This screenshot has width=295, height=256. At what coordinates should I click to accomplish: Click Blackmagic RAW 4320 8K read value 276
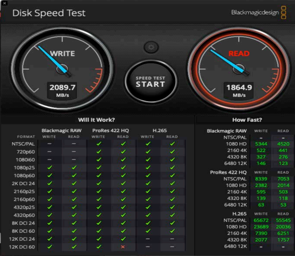pyautogui.click(x=283, y=157)
